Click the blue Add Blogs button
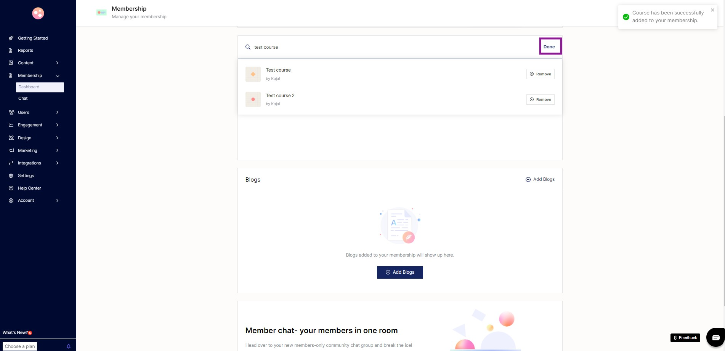This screenshot has height=351, width=725. tap(400, 272)
